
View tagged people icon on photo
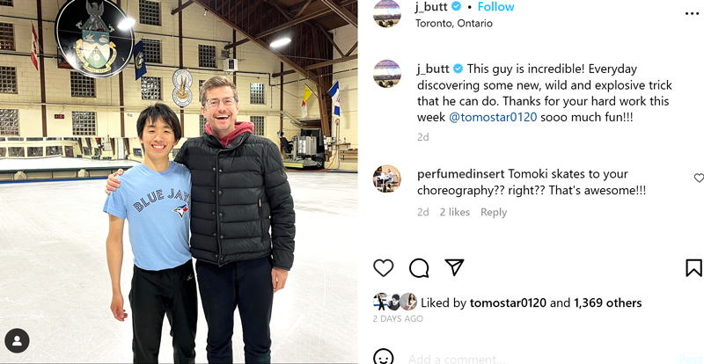pos(17,340)
